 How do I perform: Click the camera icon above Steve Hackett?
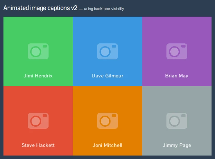(x=38, y=121)
